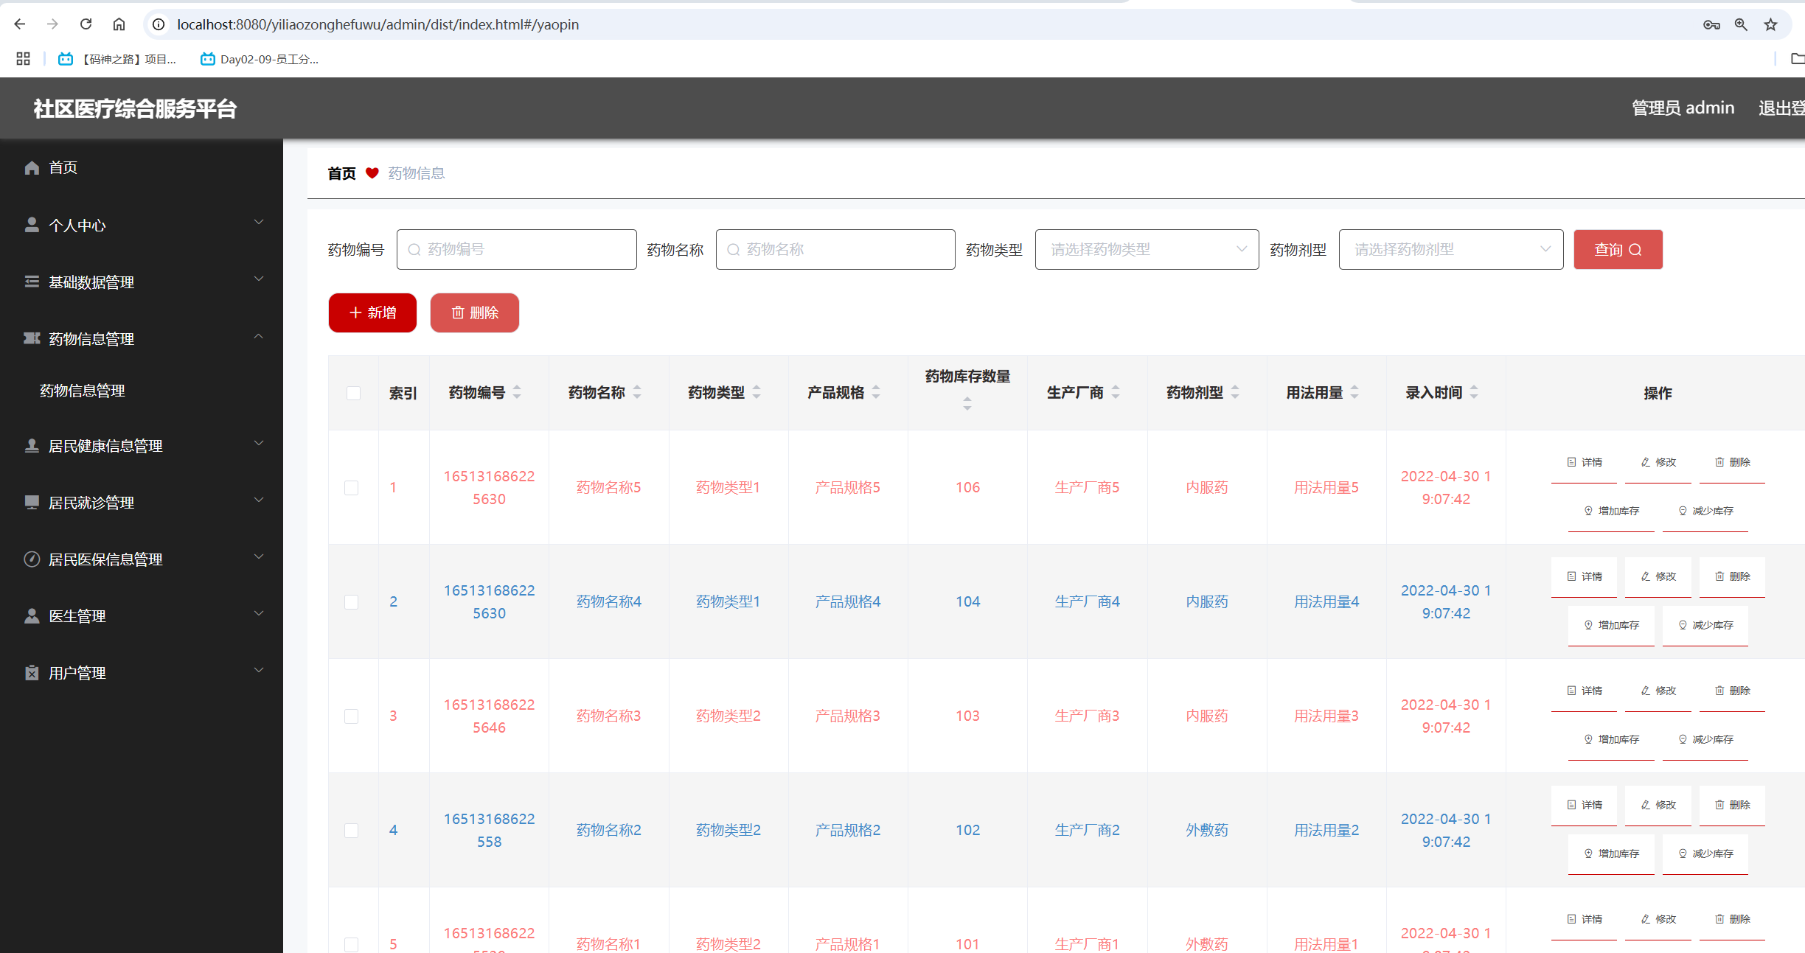Check the checkbox for row 药物名称5
This screenshot has height=953, width=1805.
(352, 487)
